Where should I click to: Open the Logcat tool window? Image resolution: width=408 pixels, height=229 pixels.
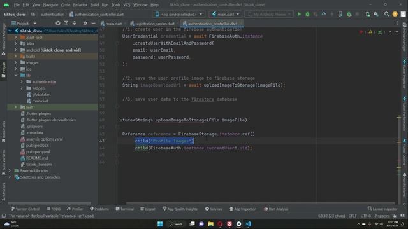tap(148, 209)
